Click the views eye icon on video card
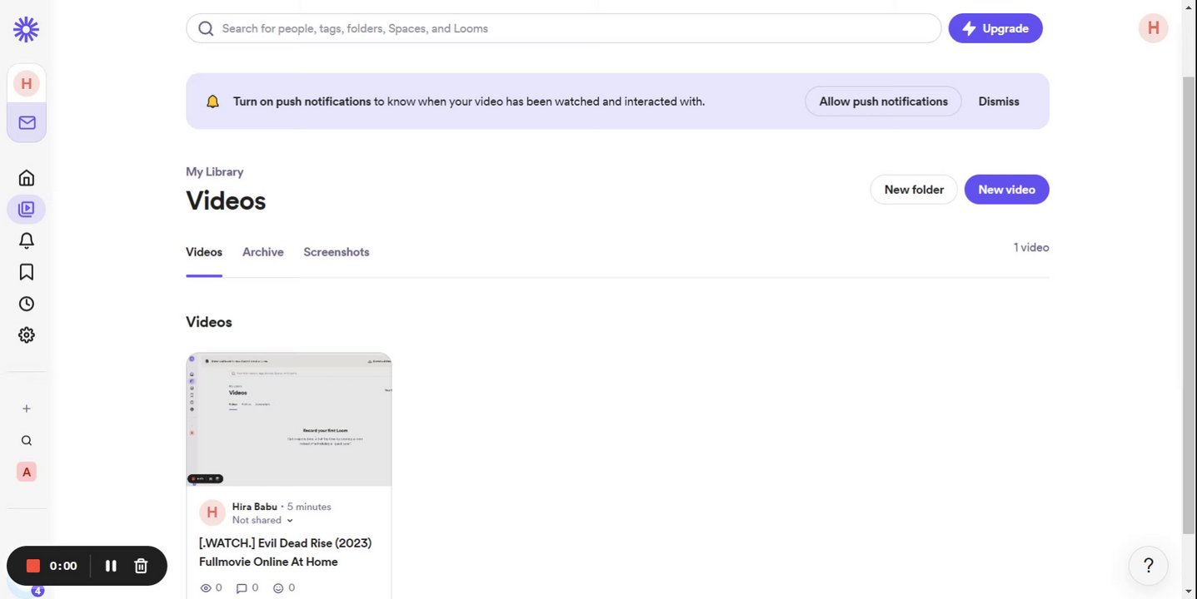 pyautogui.click(x=207, y=588)
